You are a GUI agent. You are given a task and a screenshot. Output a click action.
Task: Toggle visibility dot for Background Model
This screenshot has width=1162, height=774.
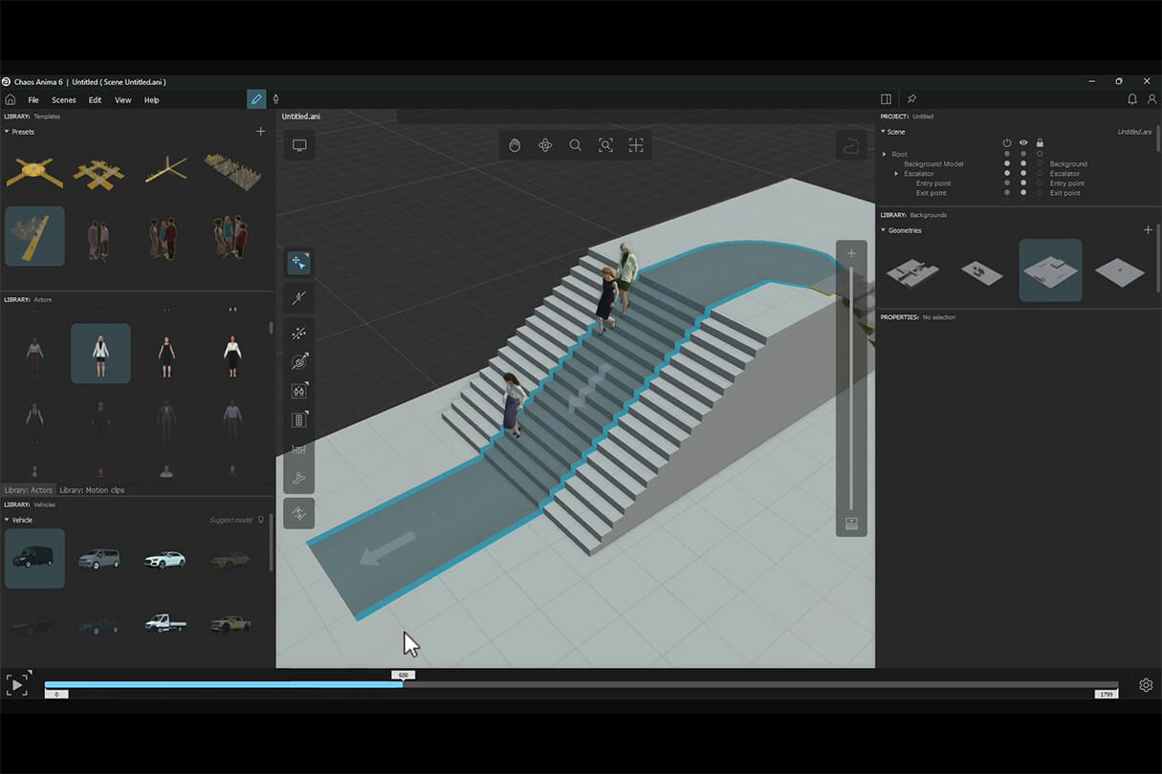pos(1023,164)
